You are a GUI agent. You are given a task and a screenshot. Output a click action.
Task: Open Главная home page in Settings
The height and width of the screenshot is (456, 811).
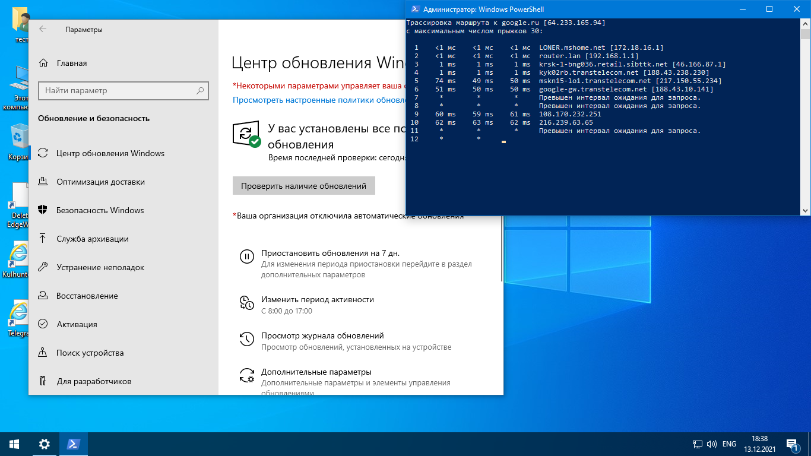pyautogui.click(x=71, y=63)
